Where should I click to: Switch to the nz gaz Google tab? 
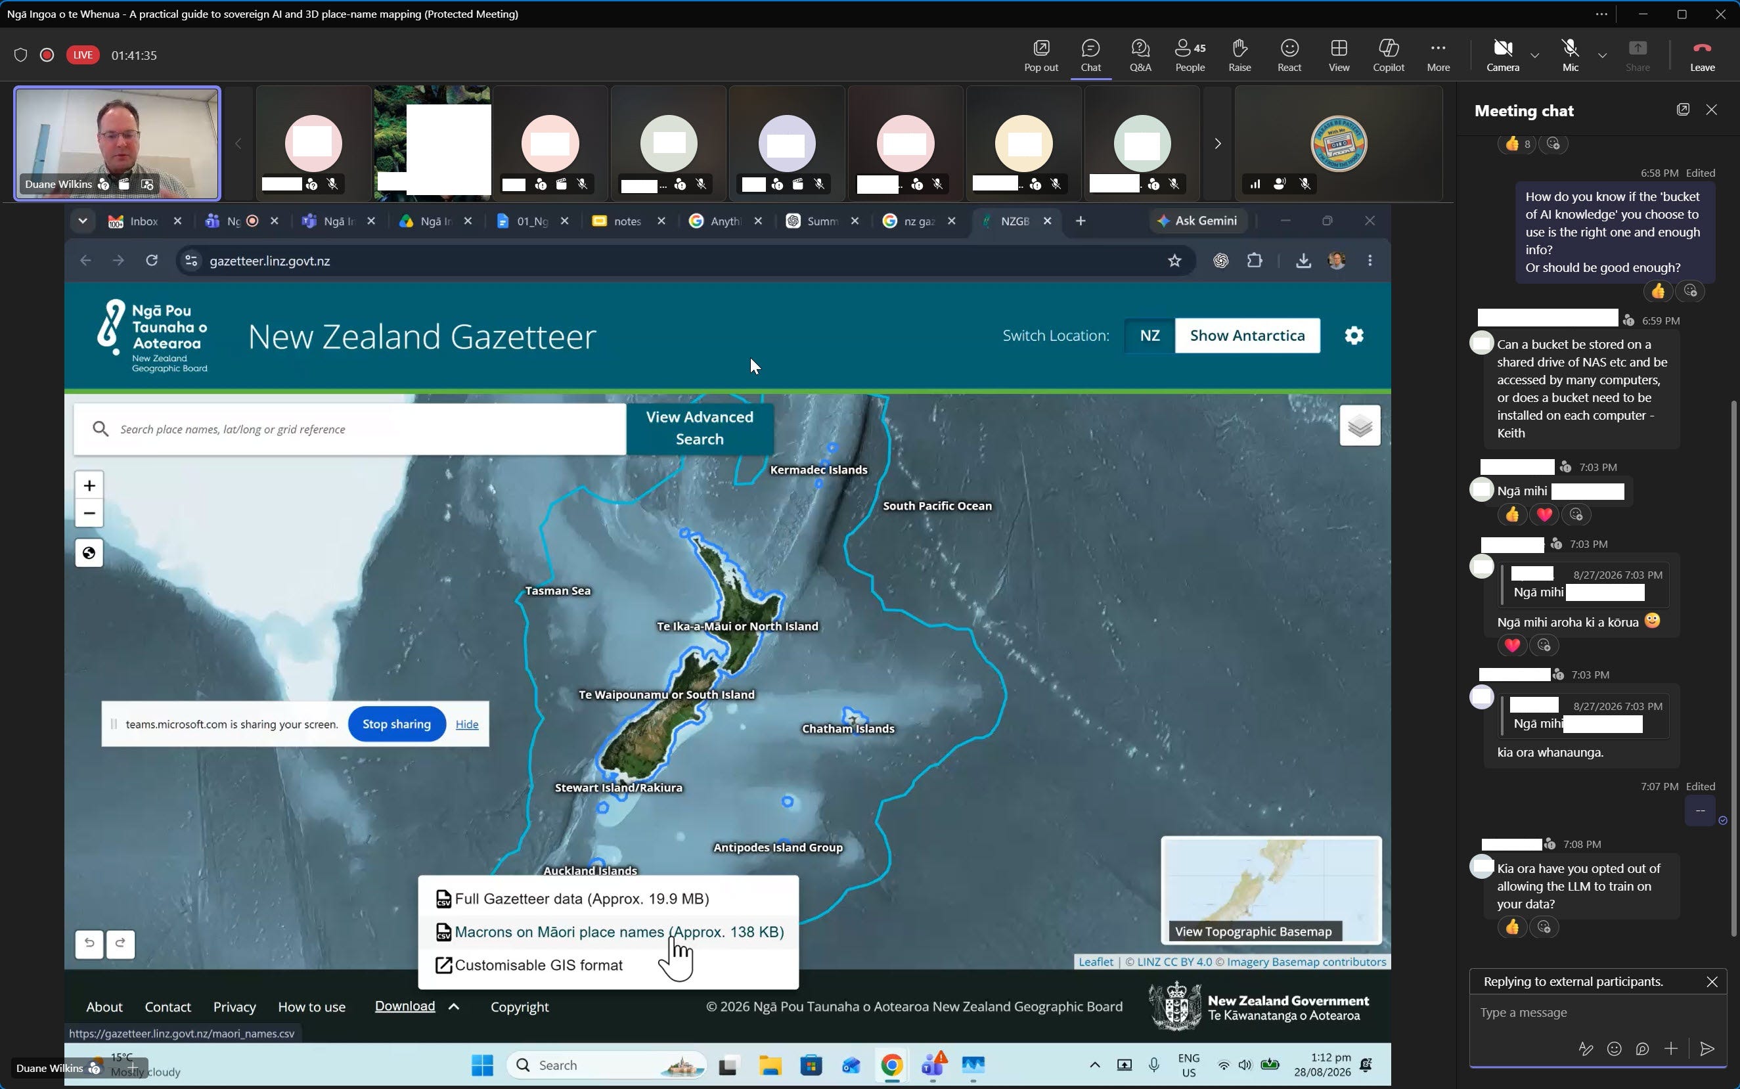pyautogui.click(x=918, y=221)
